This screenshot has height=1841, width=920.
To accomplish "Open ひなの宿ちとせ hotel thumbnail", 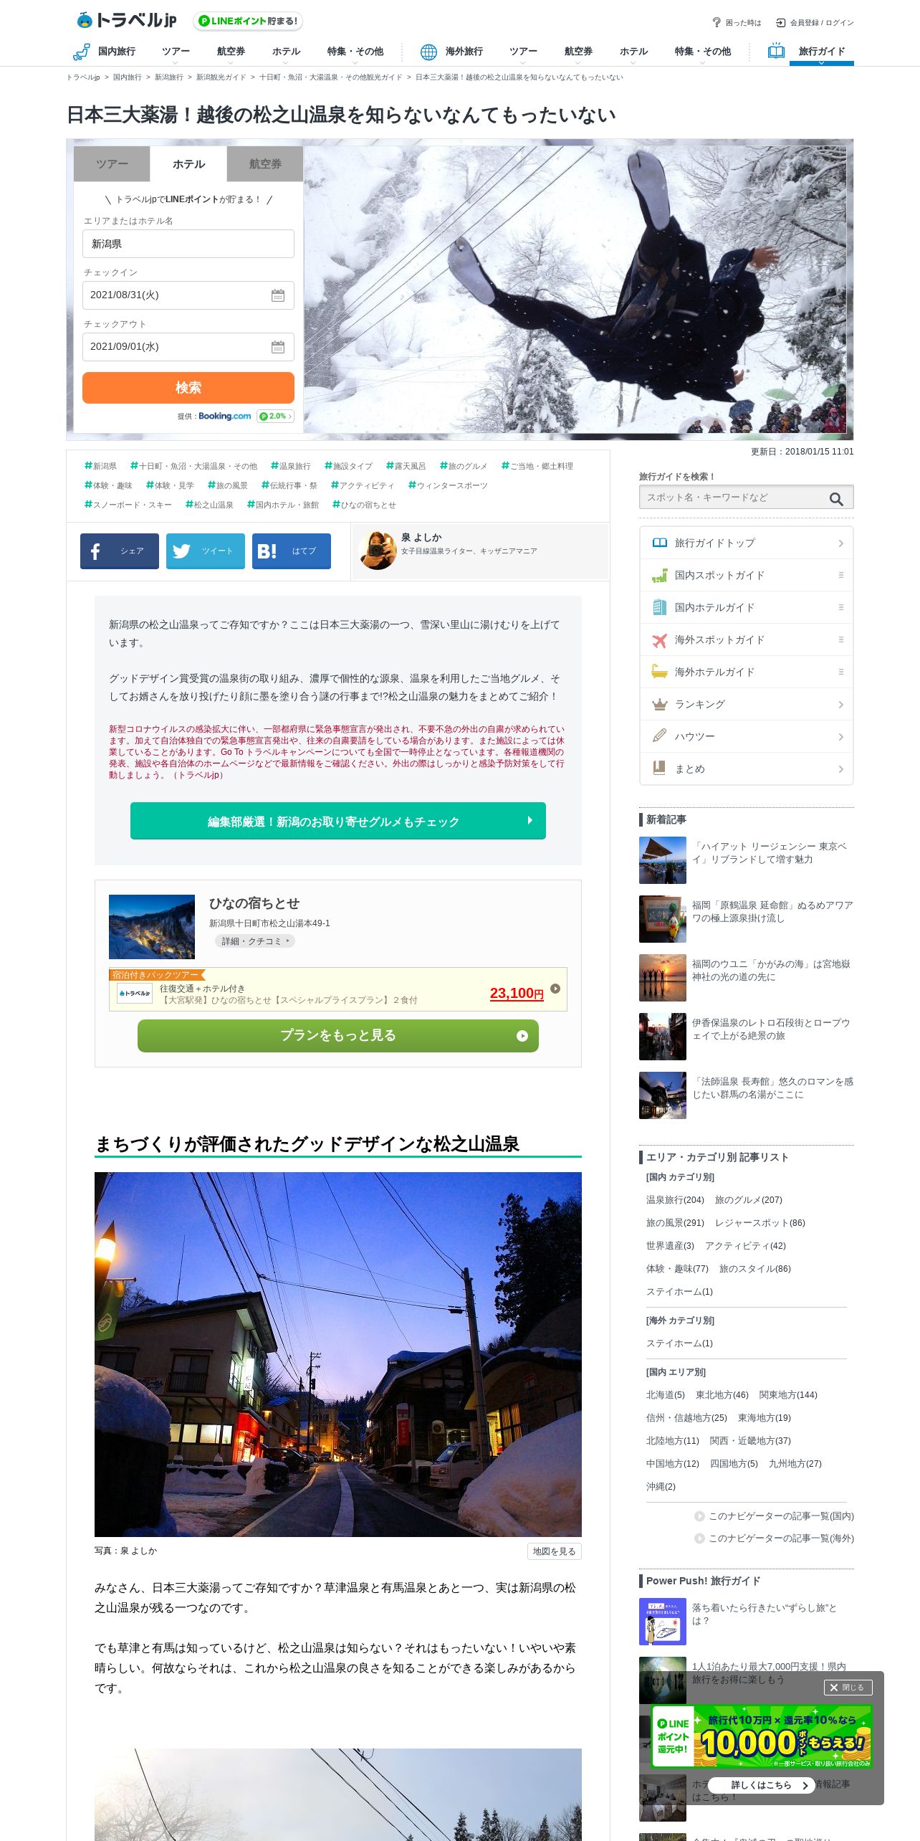I will (x=152, y=927).
